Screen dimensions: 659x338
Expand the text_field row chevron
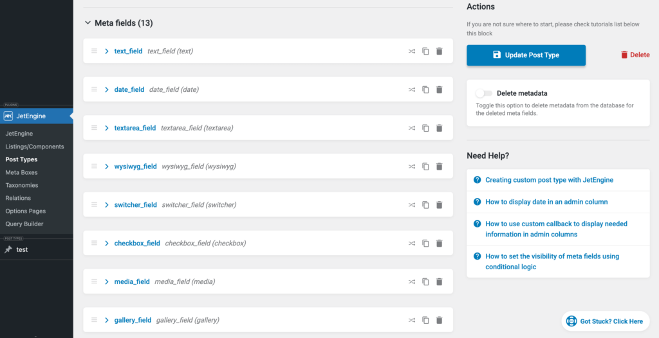pos(107,51)
